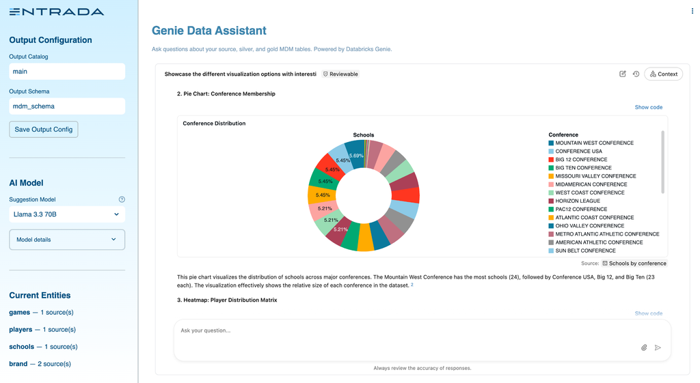Viewport: 700px width, 383px height.
Task: Toggle Midamerican Conference legend entry
Action: (588, 184)
